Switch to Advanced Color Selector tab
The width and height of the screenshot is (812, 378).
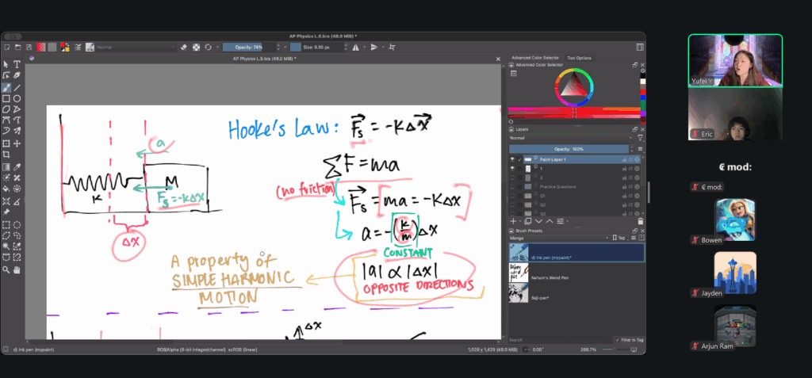535,58
